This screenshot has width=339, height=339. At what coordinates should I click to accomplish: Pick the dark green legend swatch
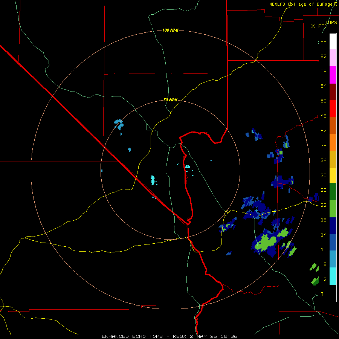[x=333, y=192]
